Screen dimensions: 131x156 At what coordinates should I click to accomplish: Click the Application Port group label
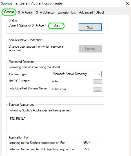click(x=19, y=137)
